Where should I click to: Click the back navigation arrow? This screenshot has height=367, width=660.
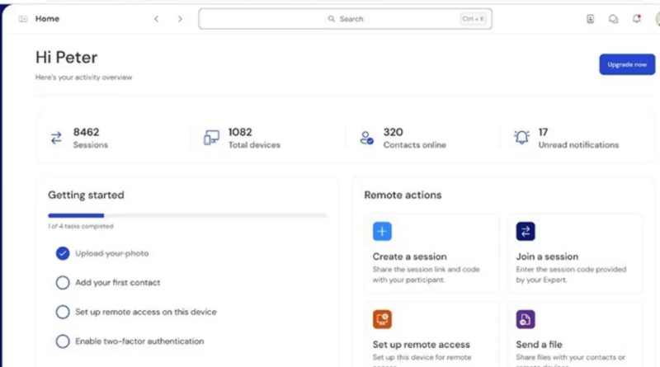(x=156, y=19)
